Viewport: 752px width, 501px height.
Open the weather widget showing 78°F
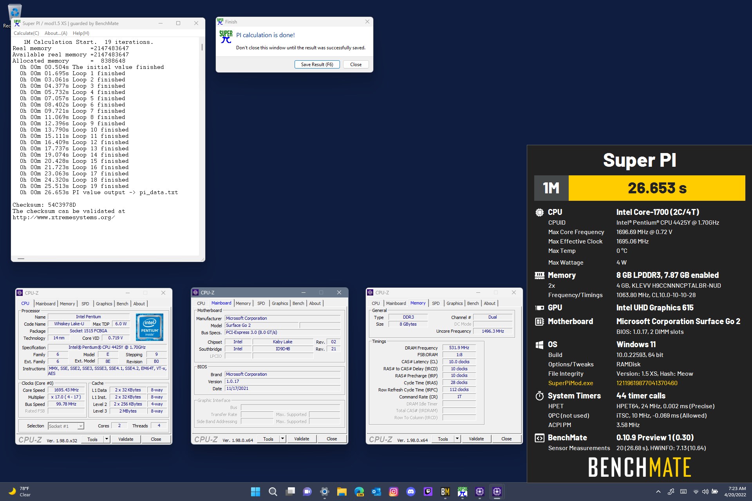20,492
